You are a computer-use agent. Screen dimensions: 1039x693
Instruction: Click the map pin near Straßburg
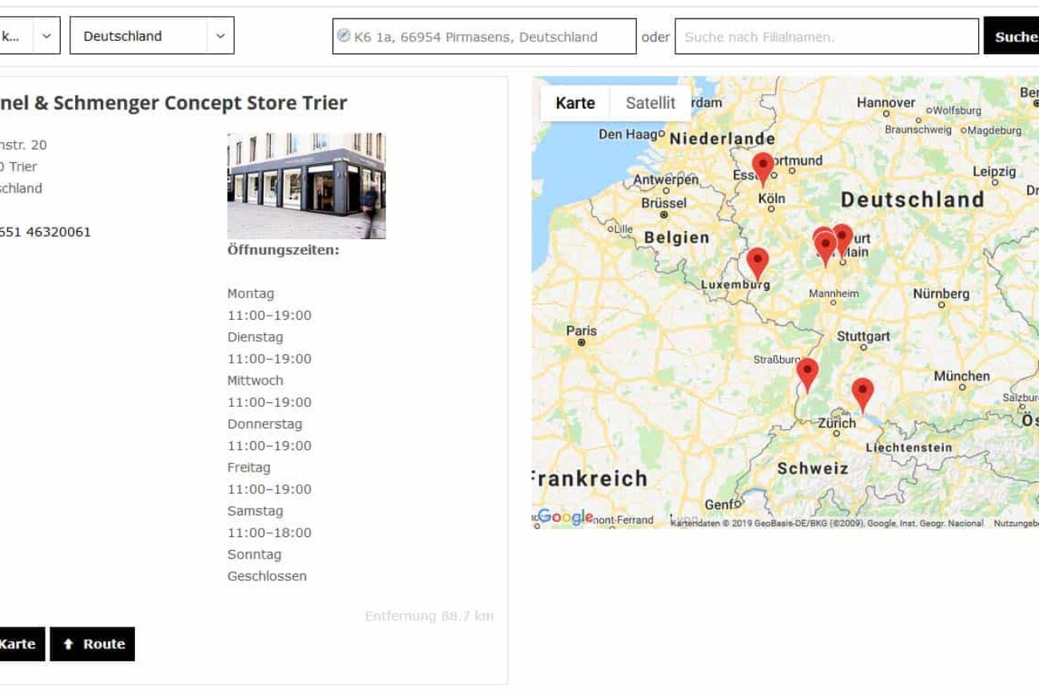coord(807,374)
